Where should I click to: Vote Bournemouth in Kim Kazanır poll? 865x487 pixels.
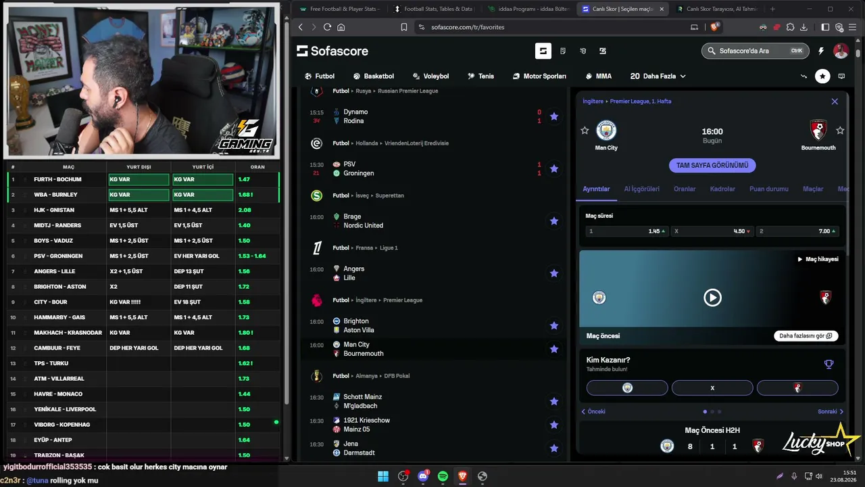797,388
